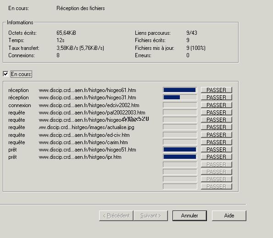Click the 'Fichiers mis à jour' value 9 (100%)
The width and height of the screenshot is (273, 238).
(196, 48)
